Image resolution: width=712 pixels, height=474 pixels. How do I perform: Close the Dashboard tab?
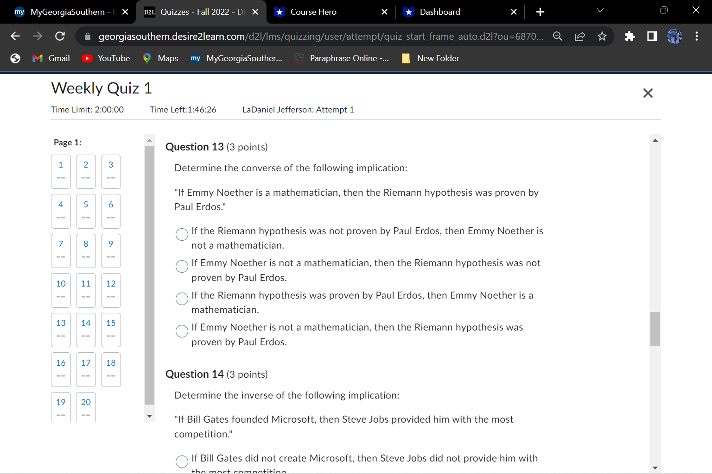point(514,12)
